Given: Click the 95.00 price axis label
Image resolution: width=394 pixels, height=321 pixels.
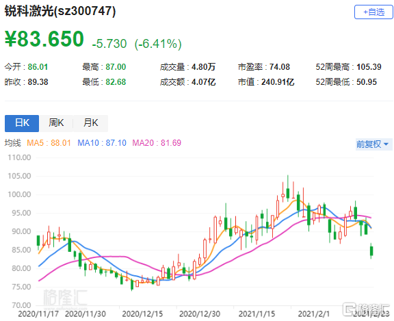Looking at the screenshot, I should (x=21, y=213).
